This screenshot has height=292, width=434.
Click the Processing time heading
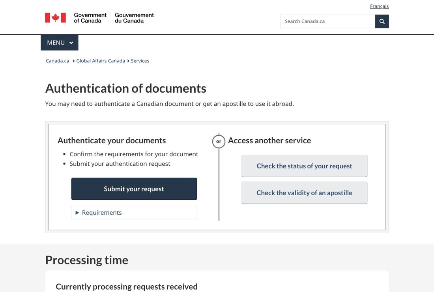point(87,260)
